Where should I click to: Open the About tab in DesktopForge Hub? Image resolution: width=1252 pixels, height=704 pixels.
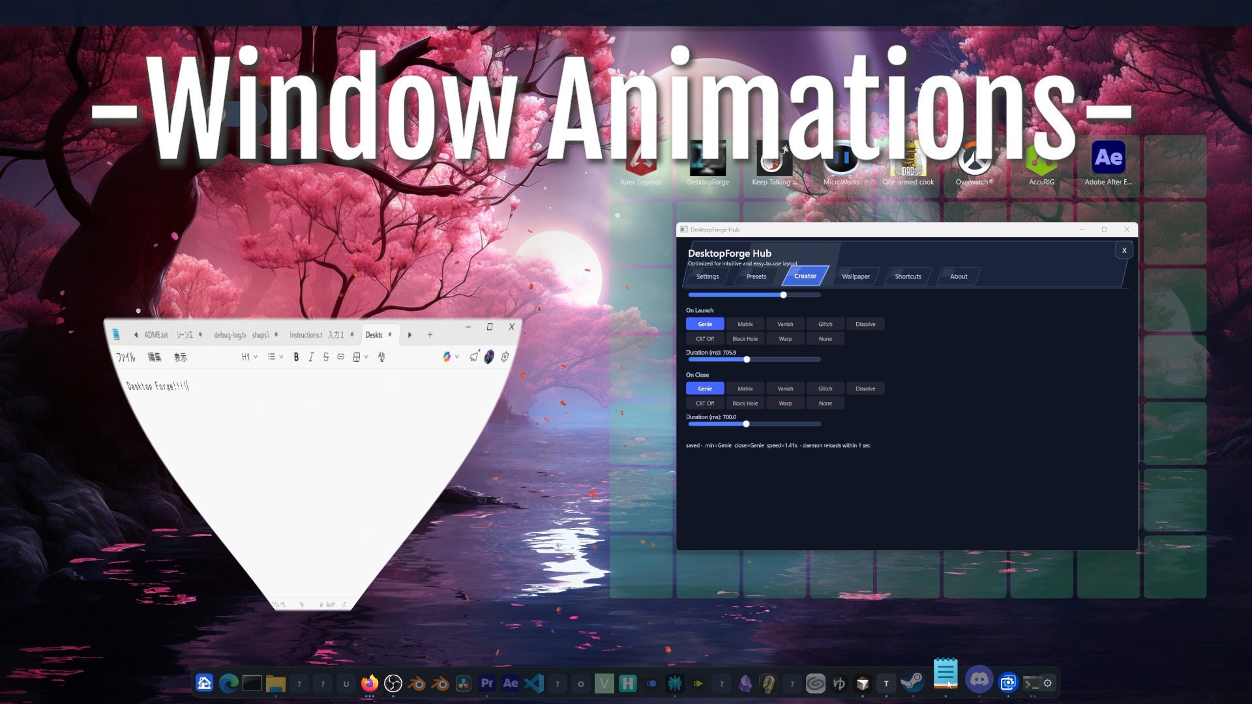[x=959, y=276]
